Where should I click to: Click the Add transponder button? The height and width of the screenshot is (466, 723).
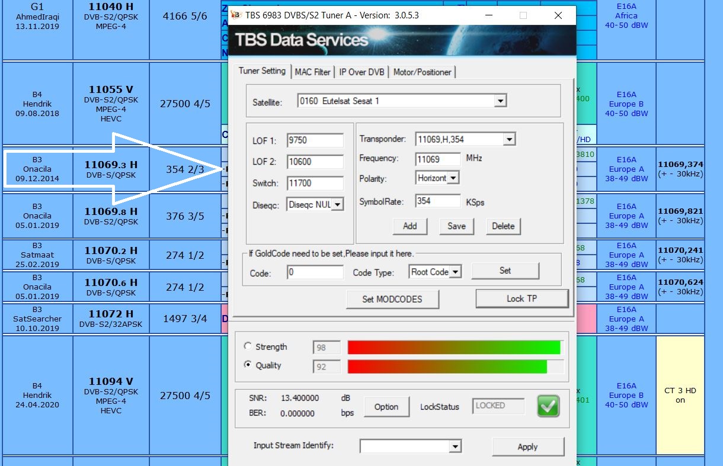410,226
